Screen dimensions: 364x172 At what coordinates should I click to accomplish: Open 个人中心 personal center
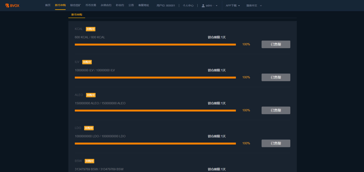tap(188, 6)
